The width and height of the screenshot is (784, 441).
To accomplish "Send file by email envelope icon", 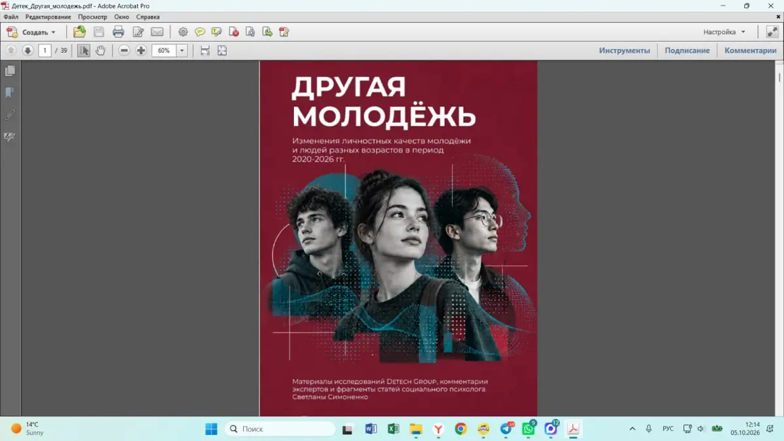I will pos(157,32).
